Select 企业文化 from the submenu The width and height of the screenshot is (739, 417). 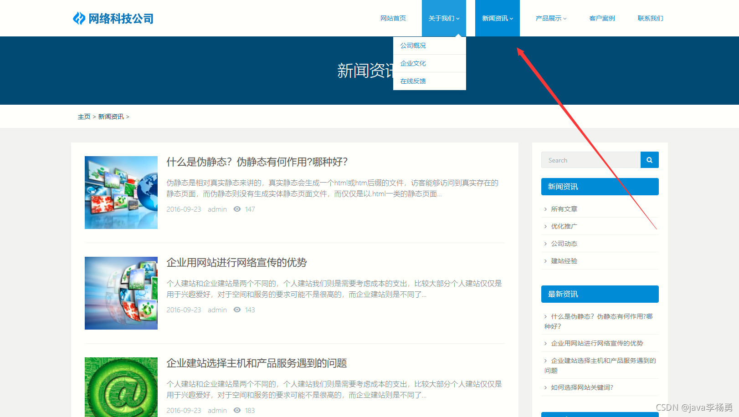pyautogui.click(x=430, y=63)
